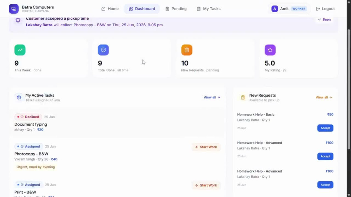Click the Assigned badge on Photocopy - B&W
Viewport: 351px width, 197px height.
tap(29, 146)
